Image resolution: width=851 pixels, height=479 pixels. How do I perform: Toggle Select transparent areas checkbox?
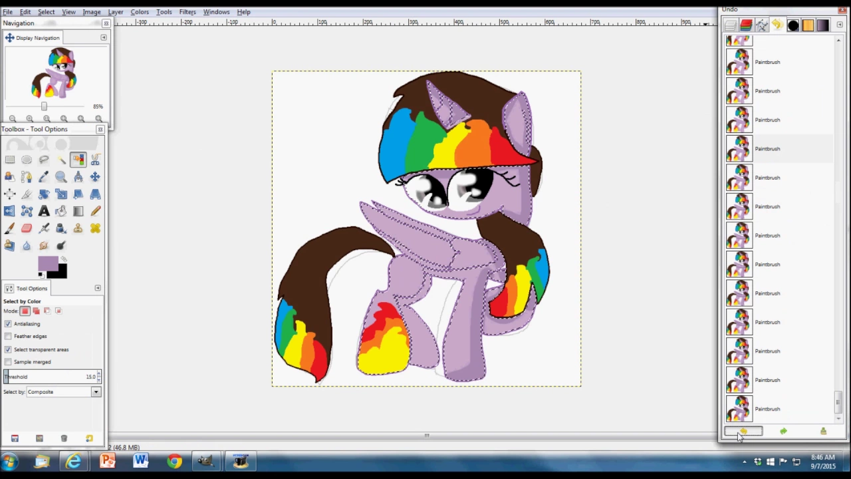pos(8,349)
